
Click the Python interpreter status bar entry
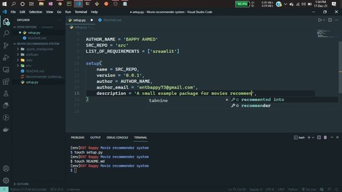(x=28, y=190)
